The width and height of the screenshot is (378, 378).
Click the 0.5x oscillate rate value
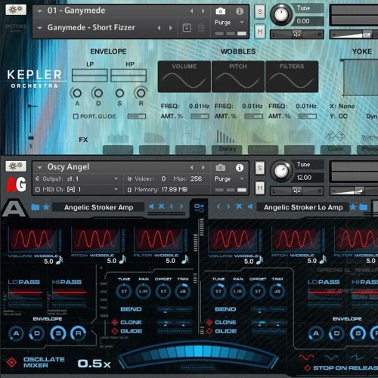94,364
